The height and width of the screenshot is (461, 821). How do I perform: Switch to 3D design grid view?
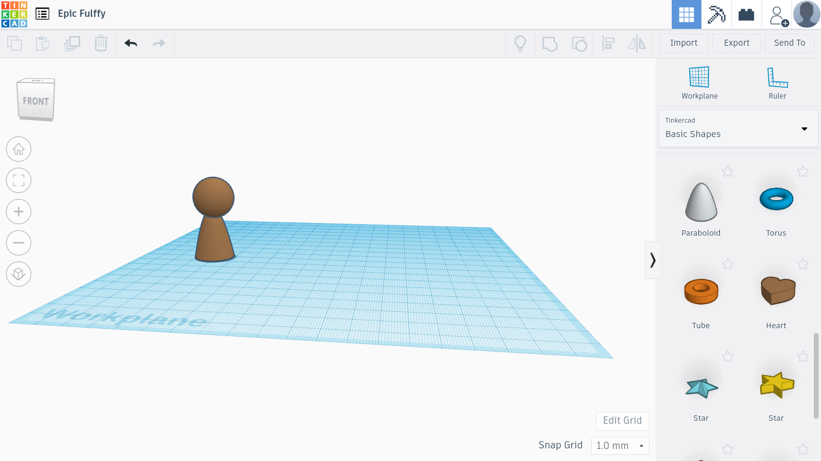[686, 14]
